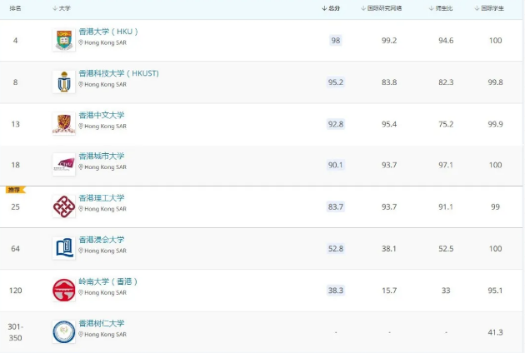
Task: Click rank 18 in 香港城市大学 row
Action: [15, 165]
